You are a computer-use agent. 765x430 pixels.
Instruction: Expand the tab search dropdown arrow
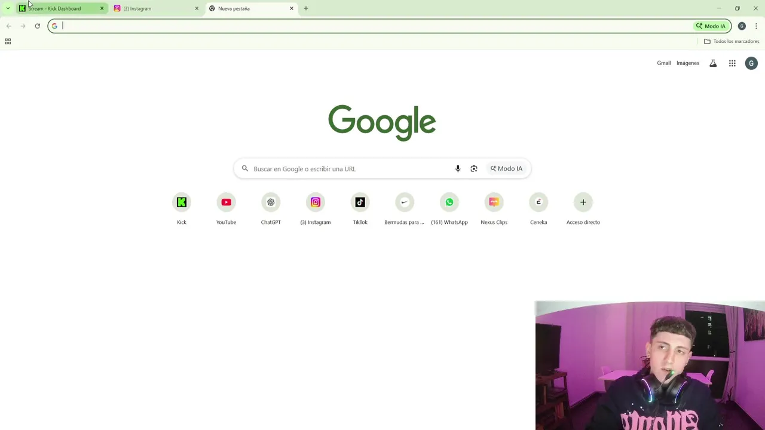coord(8,8)
